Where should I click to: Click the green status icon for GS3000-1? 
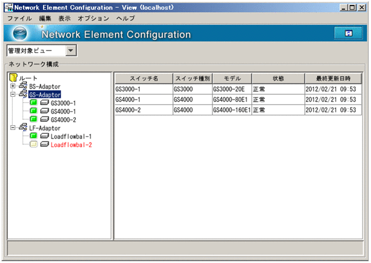pyautogui.click(x=33, y=103)
